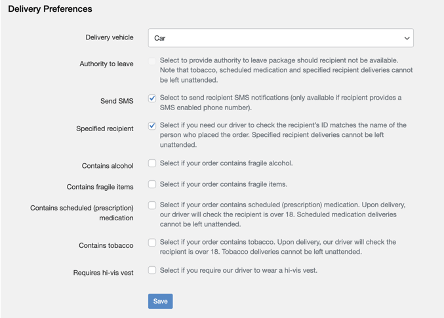Toggle the Authority to leave checkbox
The height and width of the screenshot is (318, 444).
click(x=152, y=61)
